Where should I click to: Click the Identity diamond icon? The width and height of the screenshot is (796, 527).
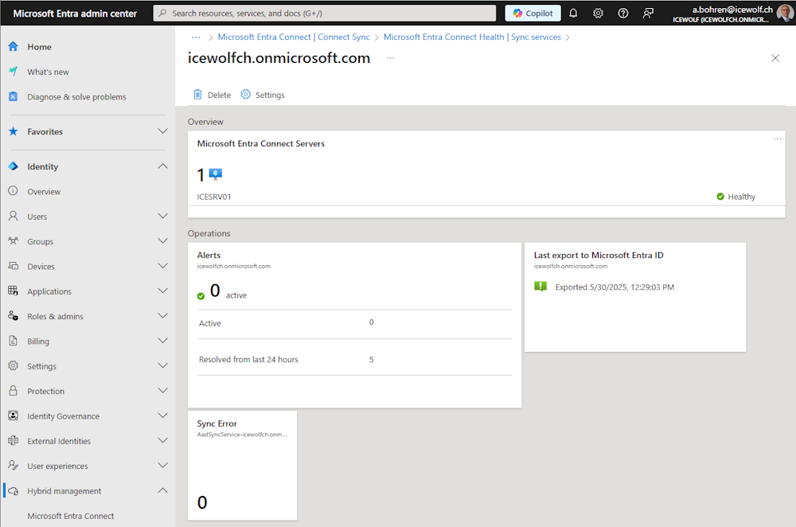click(14, 166)
